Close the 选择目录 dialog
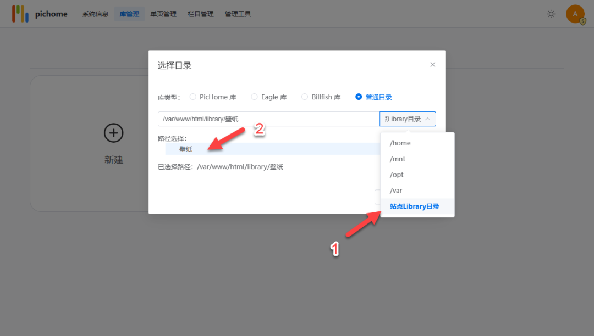Screen dimensions: 594x336 pos(432,64)
